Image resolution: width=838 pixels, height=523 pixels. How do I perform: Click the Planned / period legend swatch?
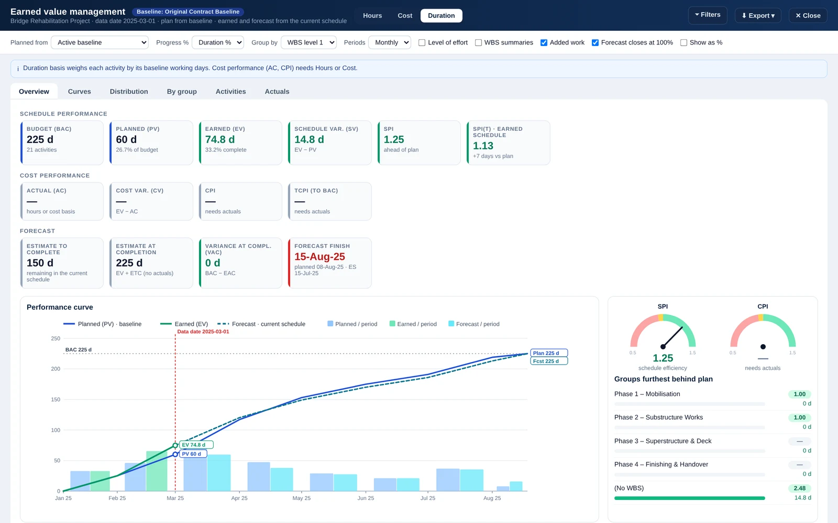click(330, 324)
